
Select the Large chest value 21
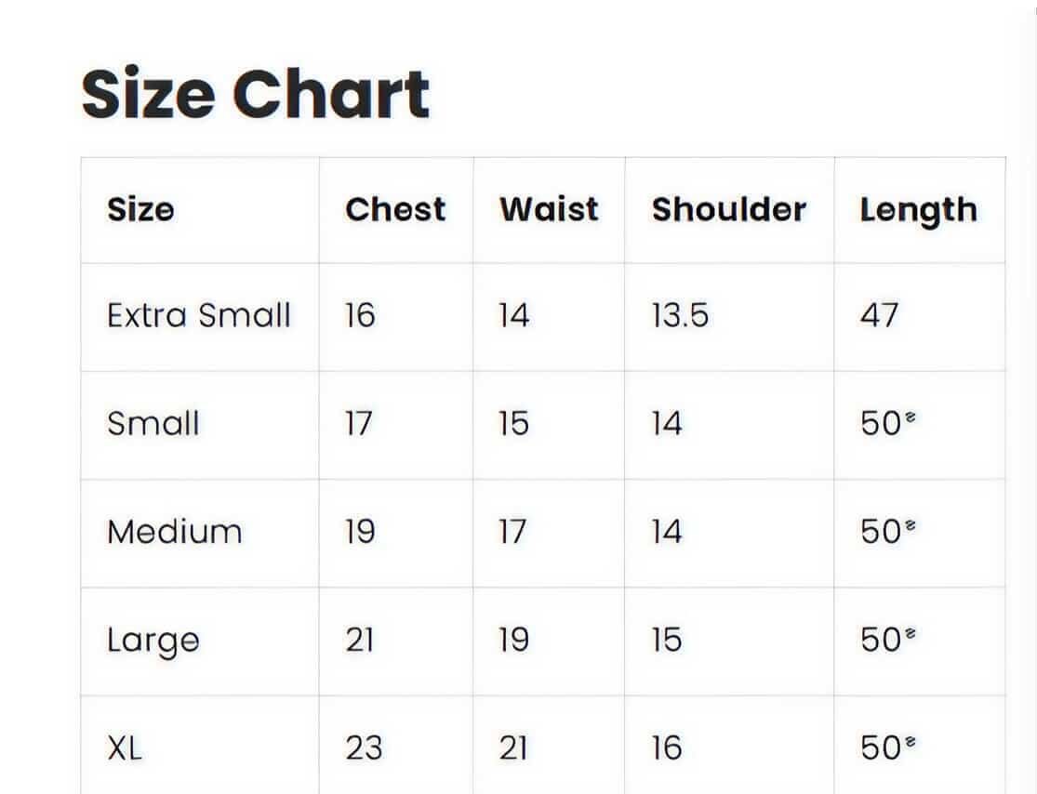tap(360, 640)
